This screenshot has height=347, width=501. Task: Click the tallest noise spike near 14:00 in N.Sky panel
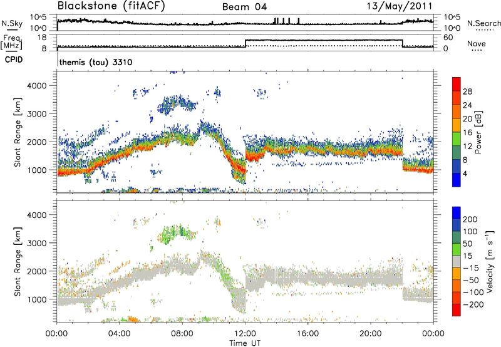(x=276, y=21)
